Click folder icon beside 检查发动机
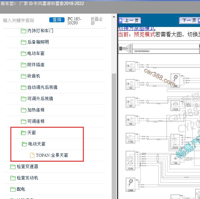The height and width of the screenshot is (199, 200). (13, 178)
